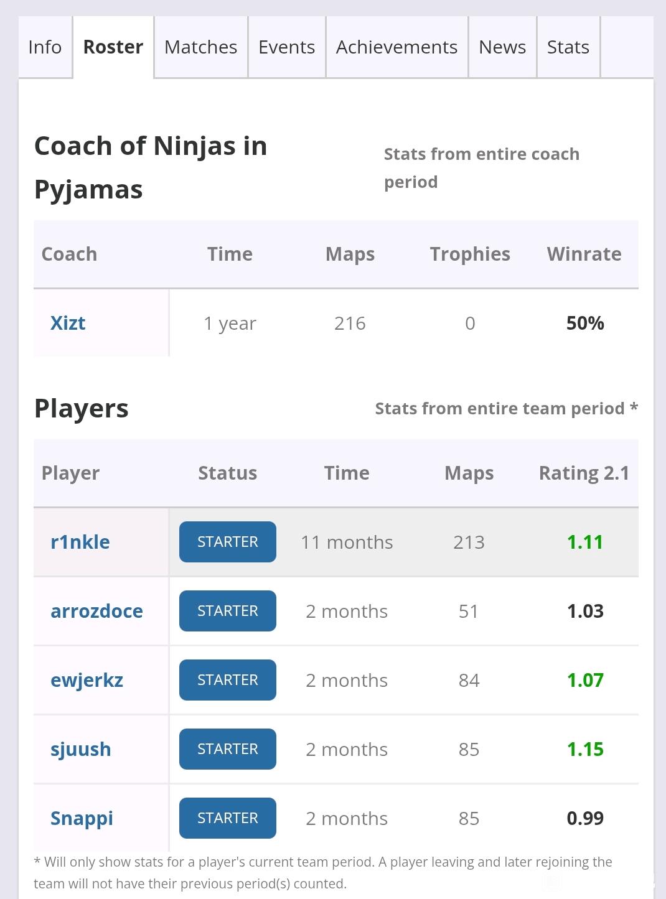The image size is (666, 899).
Task: Click sjuush's STARTER status badge
Action: 227,749
